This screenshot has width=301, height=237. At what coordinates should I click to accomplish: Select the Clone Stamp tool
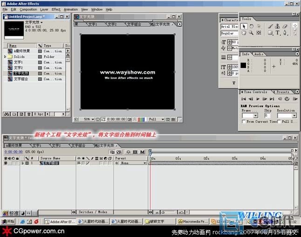coord(277,26)
